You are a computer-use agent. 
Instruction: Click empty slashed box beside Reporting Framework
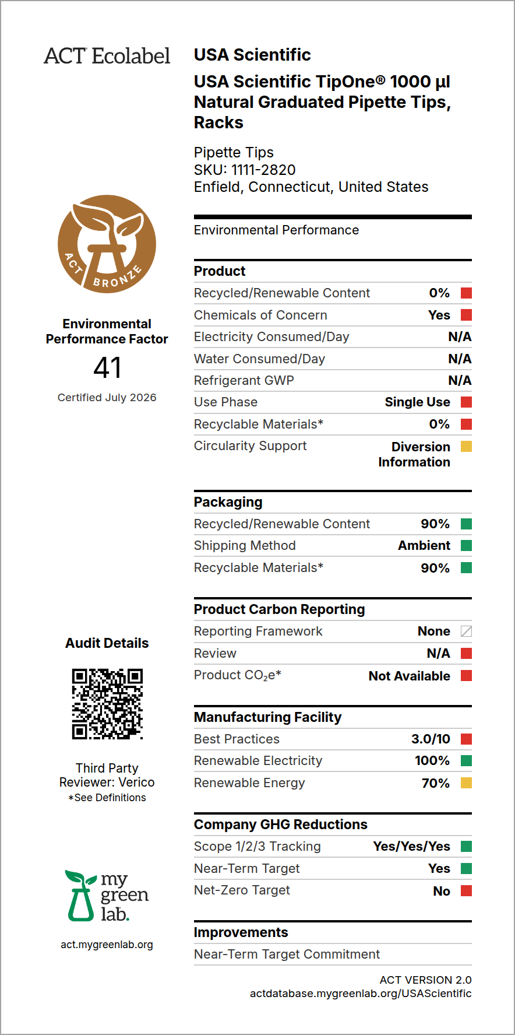[x=466, y=631]
